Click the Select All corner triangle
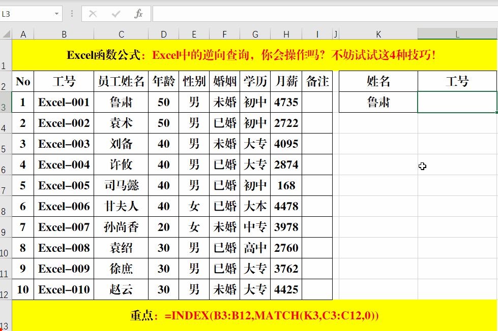The width and height of the screenshot is (498, 331). [6, 34]
